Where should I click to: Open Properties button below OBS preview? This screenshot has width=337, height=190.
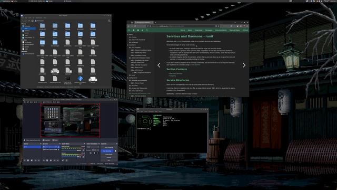pyautogui.click(x=46, y=140)
